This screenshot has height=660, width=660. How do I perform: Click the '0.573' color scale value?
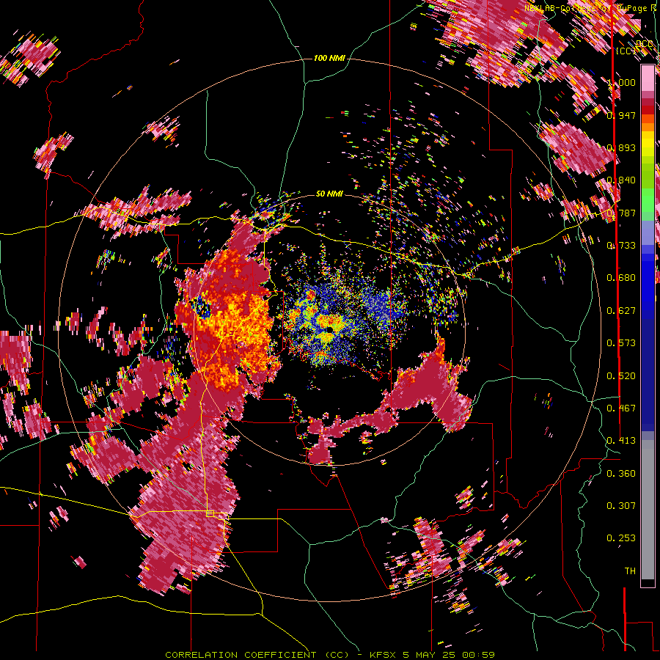click(x=621, y=343)
